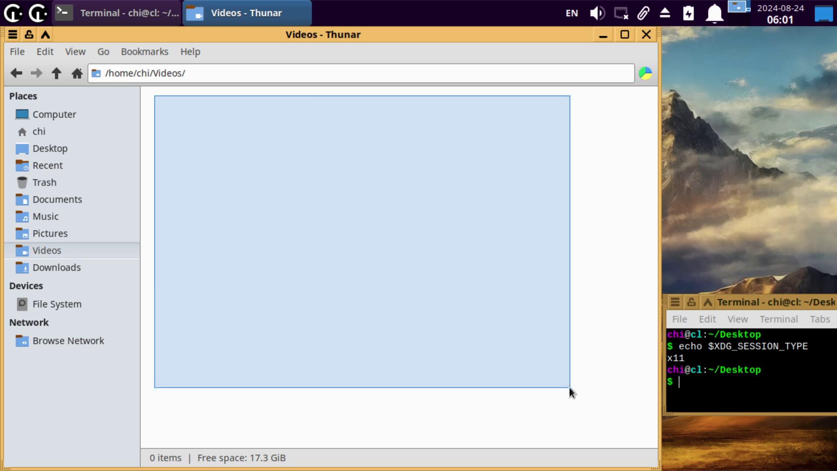Click the home folder toolbar icon
837x471 pixels.
(77, 73)
